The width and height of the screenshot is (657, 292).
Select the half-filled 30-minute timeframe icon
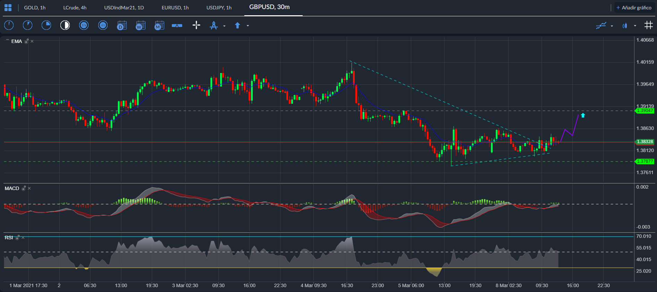[65, 25]
